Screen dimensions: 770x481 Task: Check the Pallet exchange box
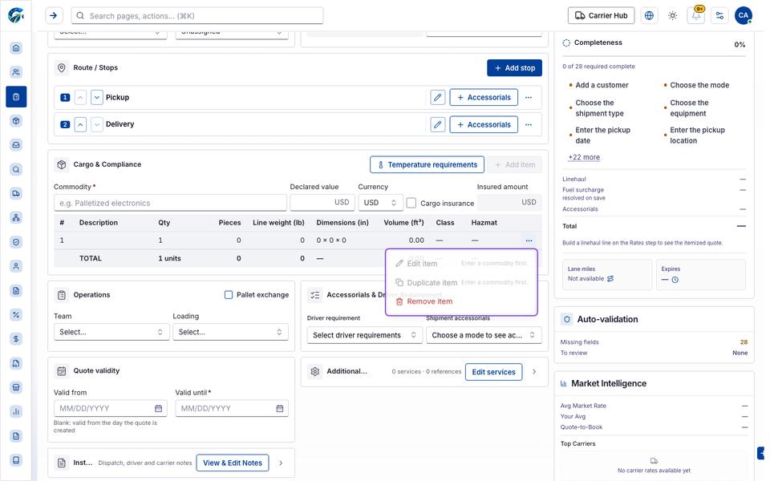[229, 294]
